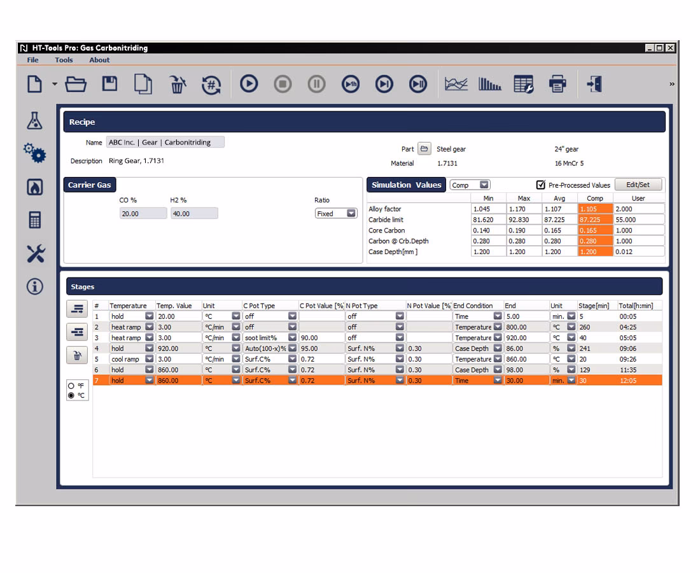Show program info via the info icon
Image resolution: width=700 pixels, height=573 pixels.
point(35,286)
